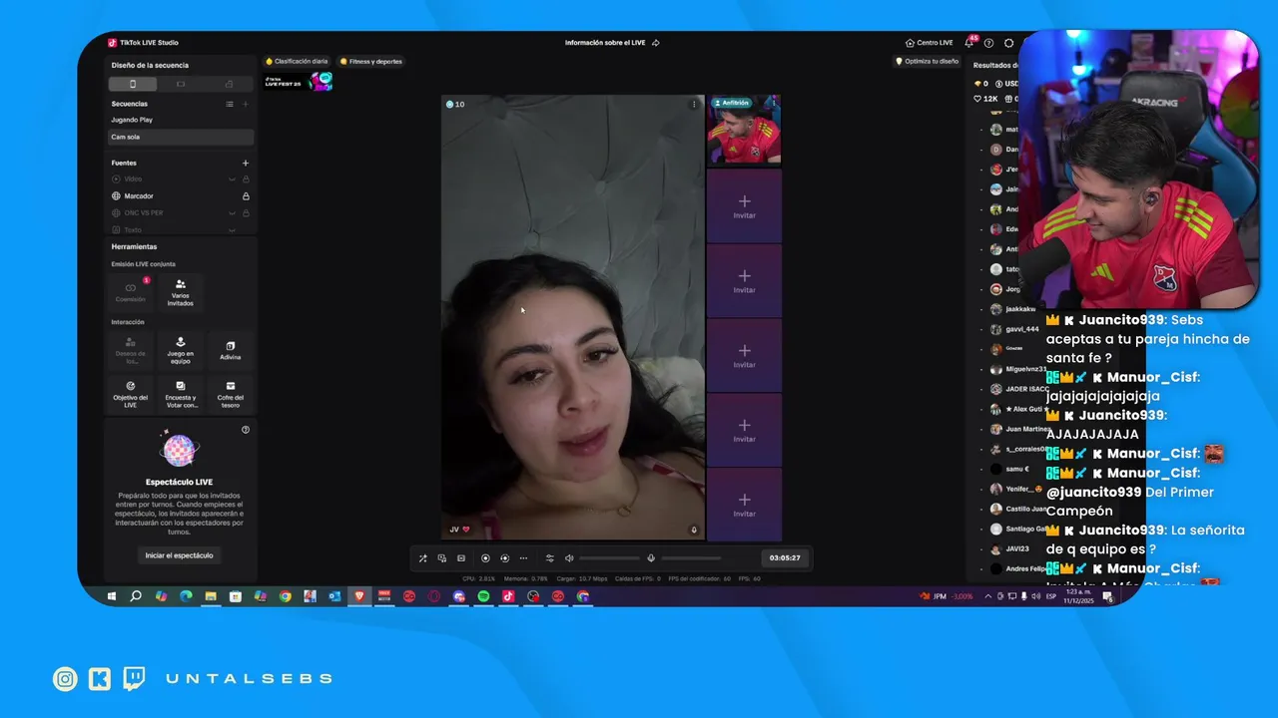
Task: Select the Anfitrión host thumbnail
Action: click(744, 130)
